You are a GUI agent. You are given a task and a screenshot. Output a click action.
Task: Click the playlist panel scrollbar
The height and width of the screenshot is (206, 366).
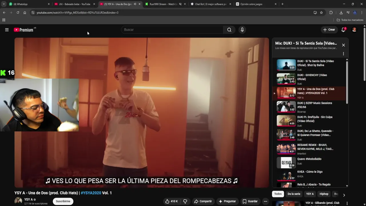pos(347,83)
